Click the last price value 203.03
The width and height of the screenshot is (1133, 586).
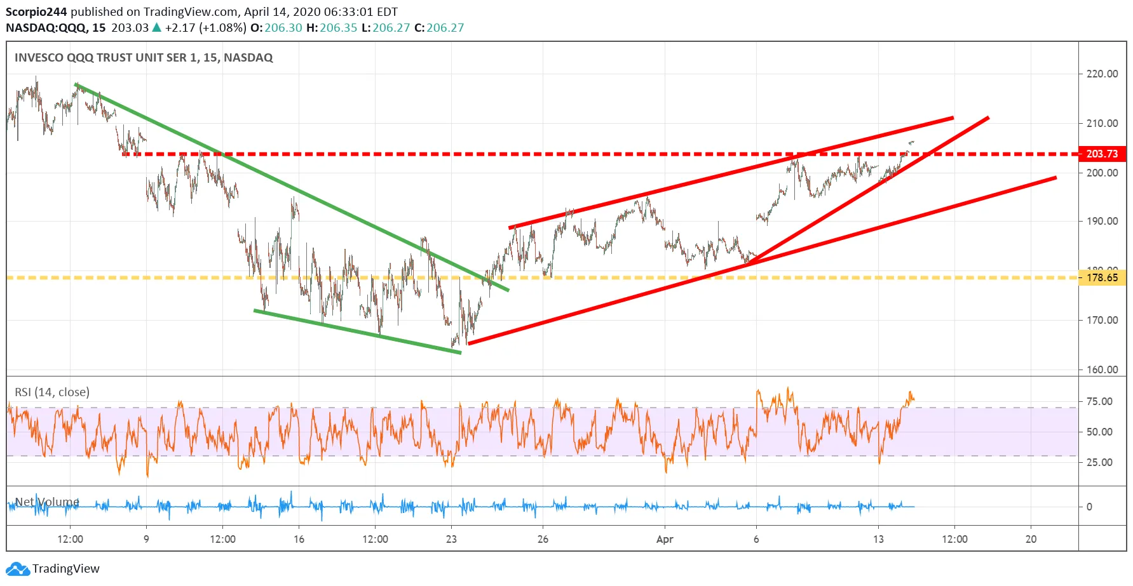tap(130, 28)
